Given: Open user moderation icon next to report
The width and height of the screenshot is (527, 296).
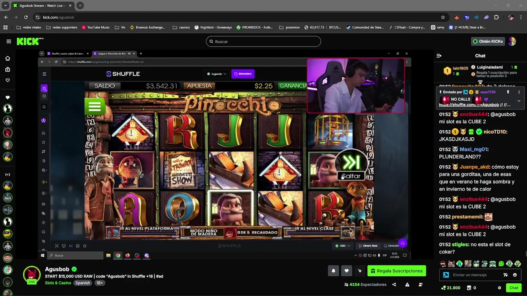Looking at the screenshot, I should point(420,284).
